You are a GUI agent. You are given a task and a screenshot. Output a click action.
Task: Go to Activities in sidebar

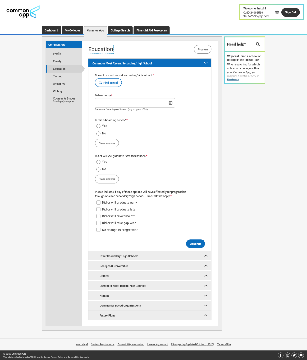pos(59,84)
